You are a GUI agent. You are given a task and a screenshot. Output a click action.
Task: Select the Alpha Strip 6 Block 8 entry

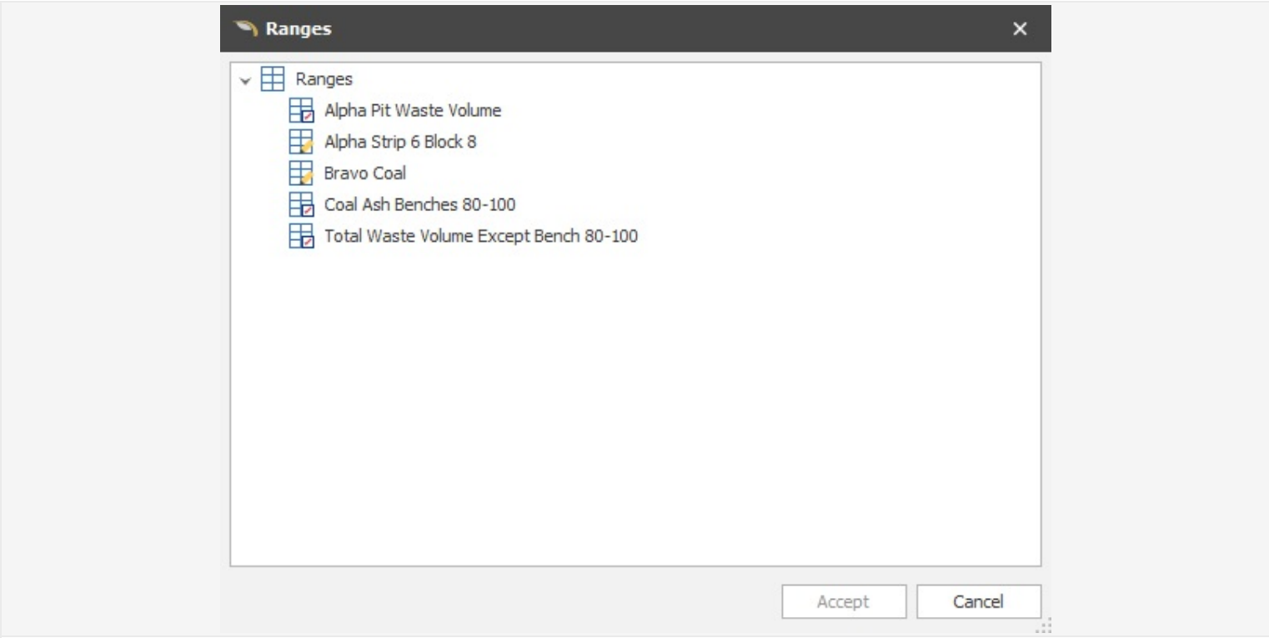[400, 142]
